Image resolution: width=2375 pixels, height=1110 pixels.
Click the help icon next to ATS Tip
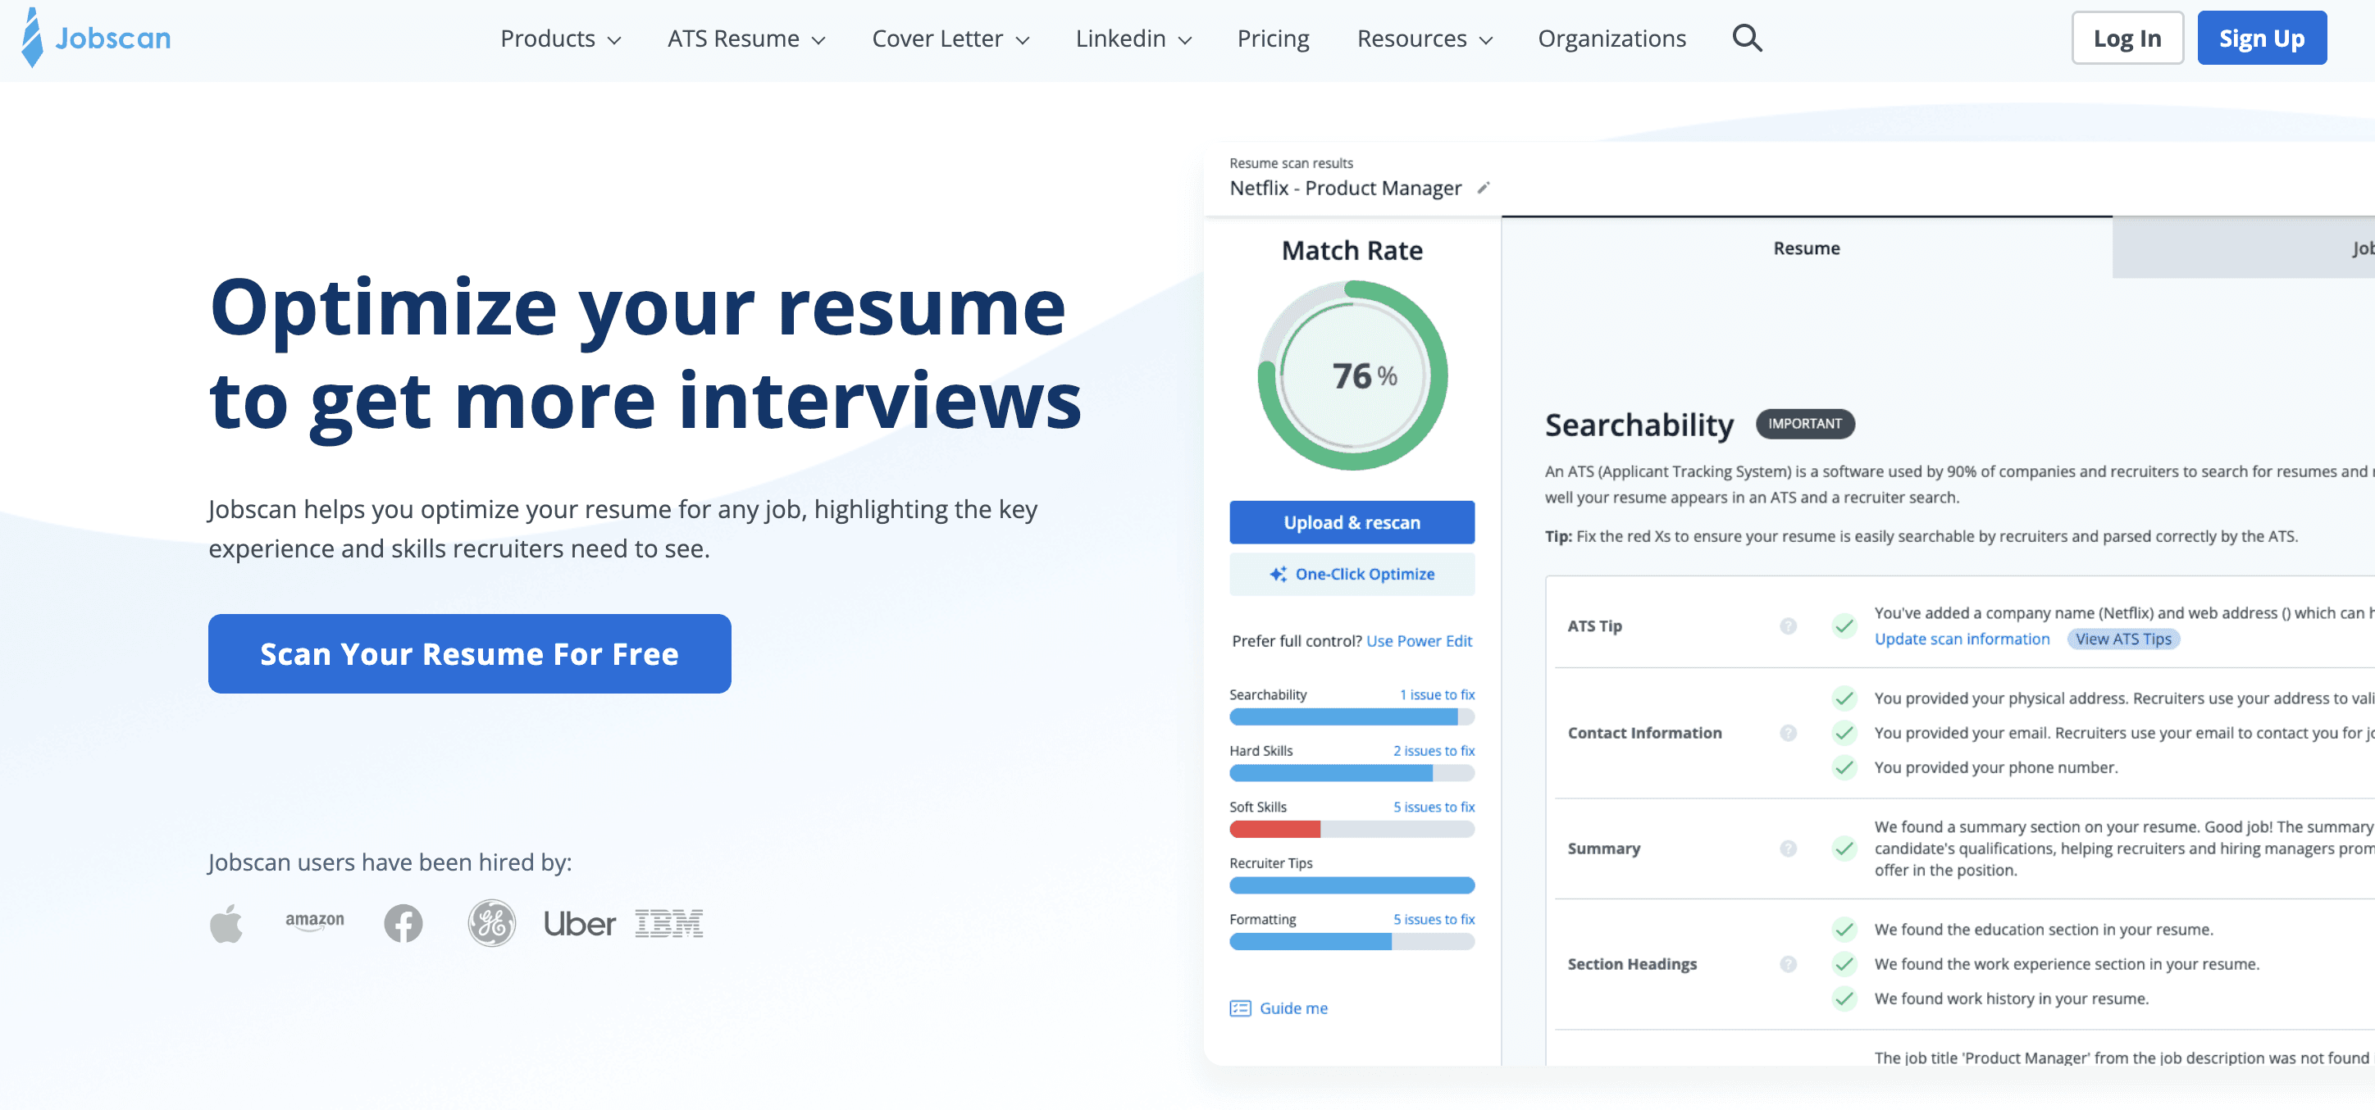[1788, 626]
